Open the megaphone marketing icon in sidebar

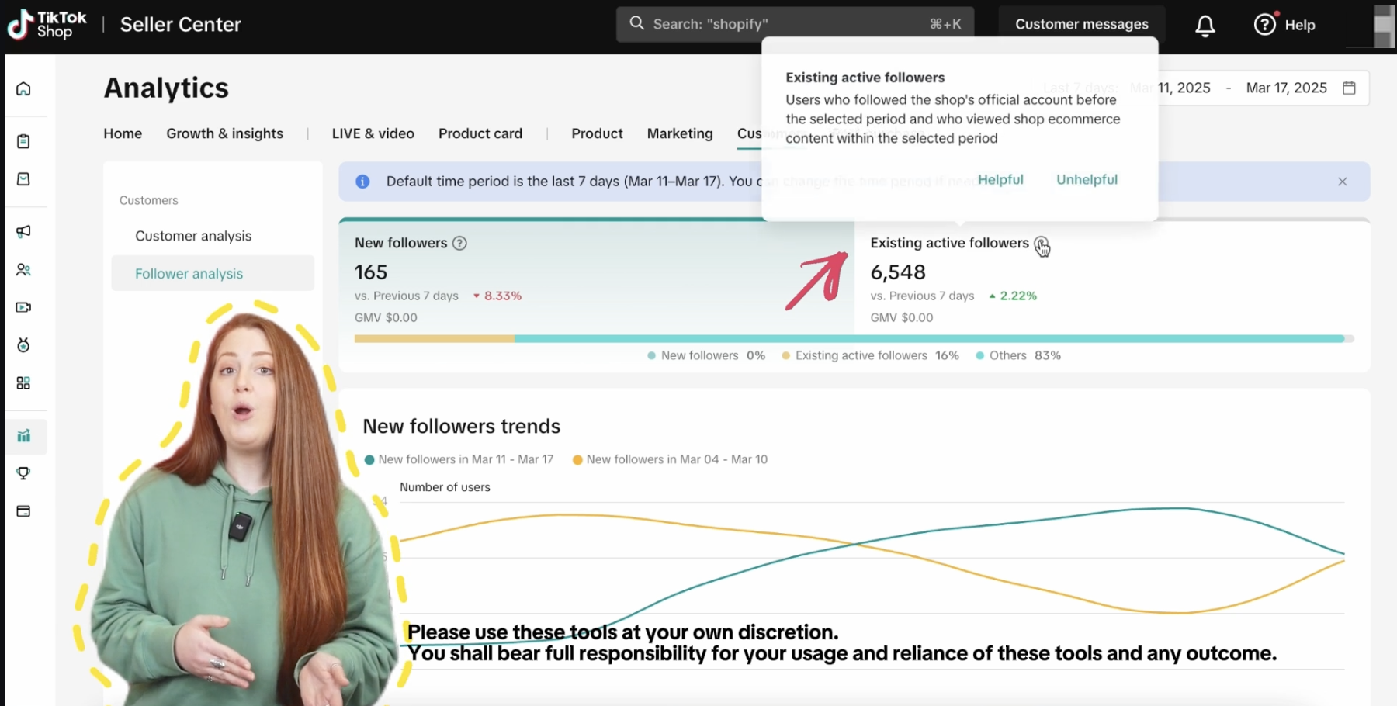(23, 231)
